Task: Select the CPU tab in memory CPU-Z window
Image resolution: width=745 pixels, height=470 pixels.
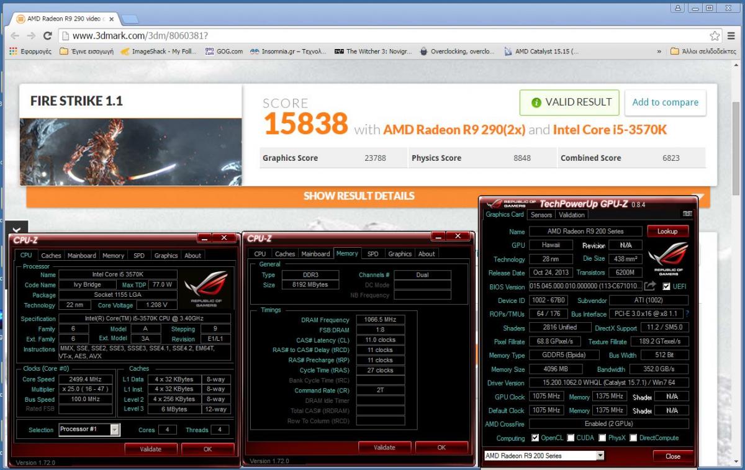Action: pyautogui.click(x=260, y=253)
